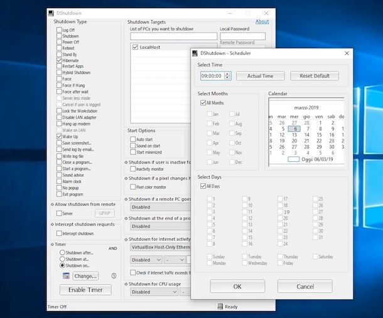The image size is (383, 318).
Task: Enable Check if Internet traffic exceeds
Action: pos(133,273)
